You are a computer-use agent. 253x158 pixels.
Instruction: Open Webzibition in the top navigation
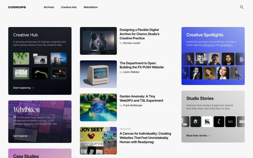(x=91, y=7)
